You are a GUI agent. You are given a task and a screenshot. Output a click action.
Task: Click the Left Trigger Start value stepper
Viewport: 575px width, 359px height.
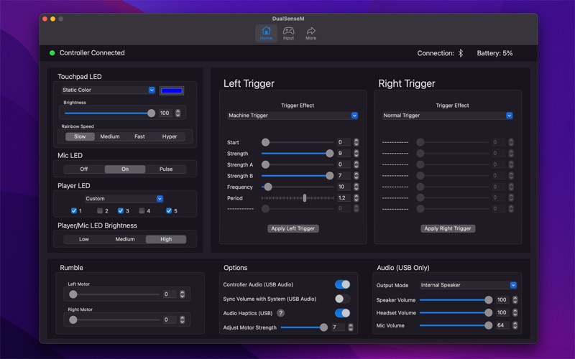click(356, 142)
